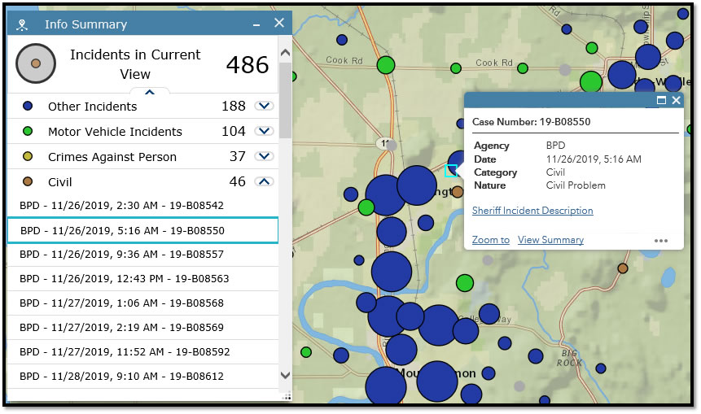Click the Incidents in Current View cluster icon

36,63
